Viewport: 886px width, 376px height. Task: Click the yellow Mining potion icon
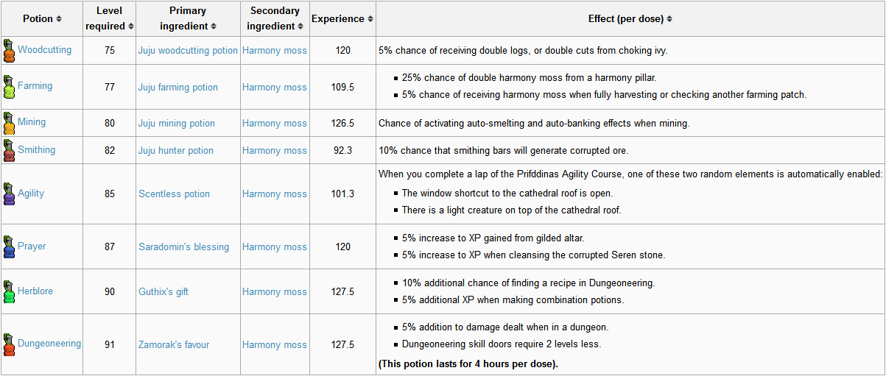click(9, 123)
